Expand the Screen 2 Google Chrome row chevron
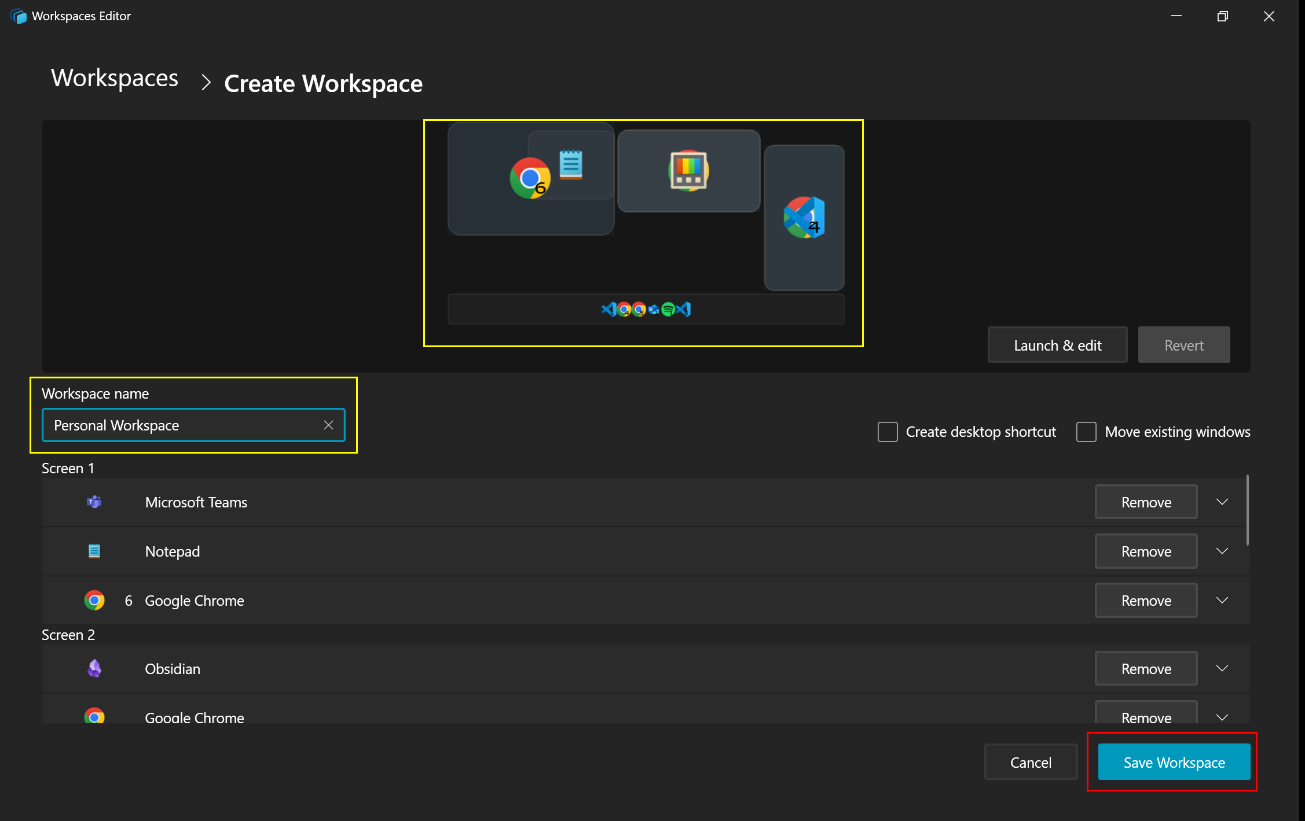The width and height of the screenshot is (1305, 821). pos(1222,717)
